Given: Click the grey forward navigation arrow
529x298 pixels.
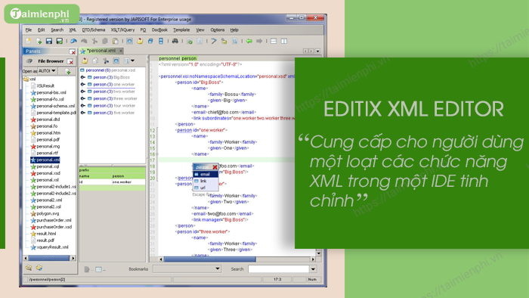Looking at the screenshot, I should (259, 41).
